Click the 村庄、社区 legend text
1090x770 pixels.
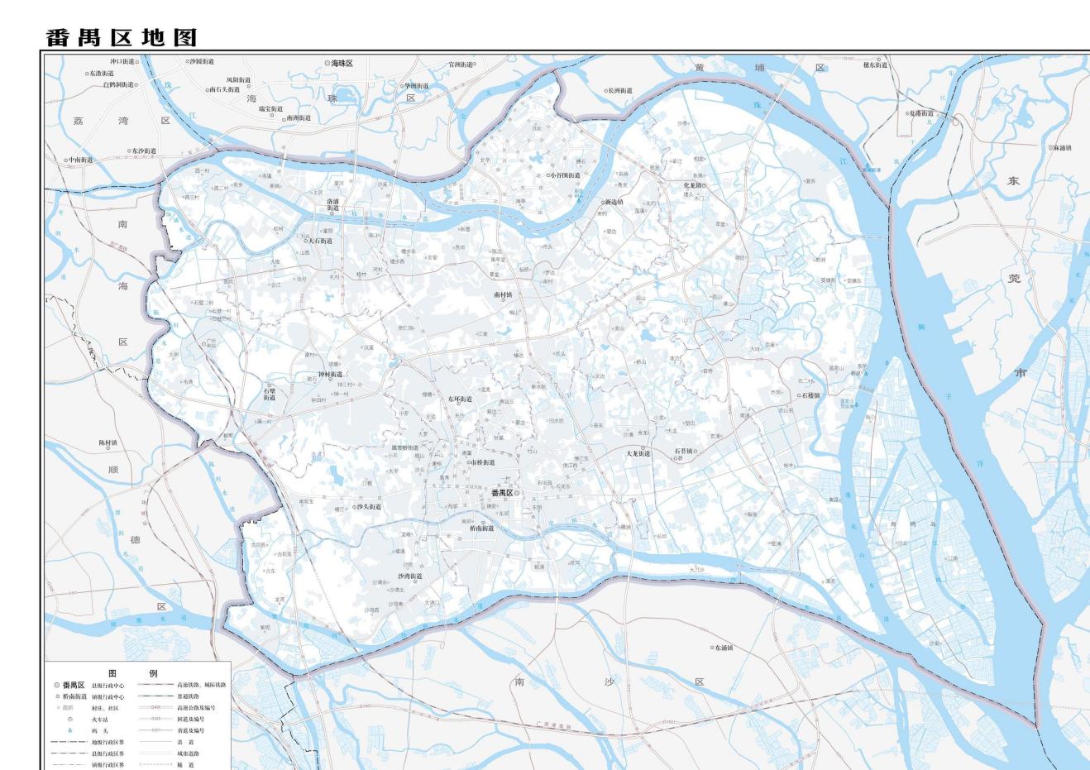point(105,709)
